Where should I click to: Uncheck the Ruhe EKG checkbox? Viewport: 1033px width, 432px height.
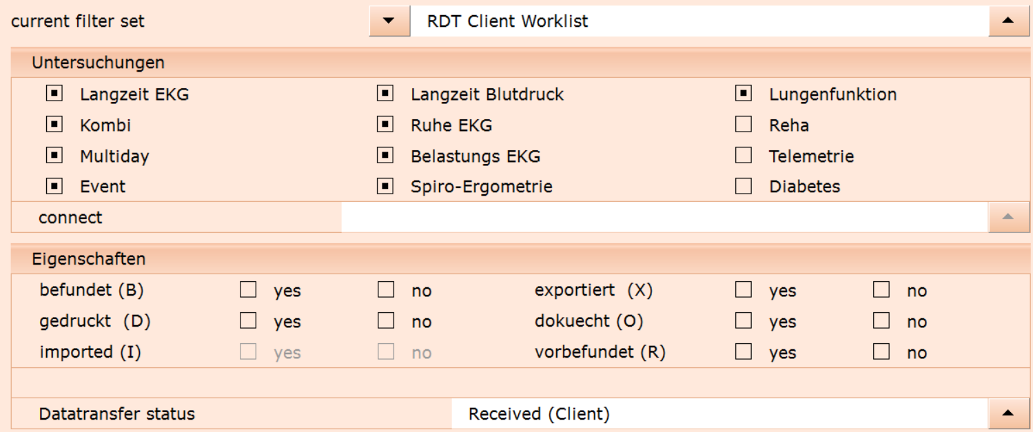tap(385, 124)
